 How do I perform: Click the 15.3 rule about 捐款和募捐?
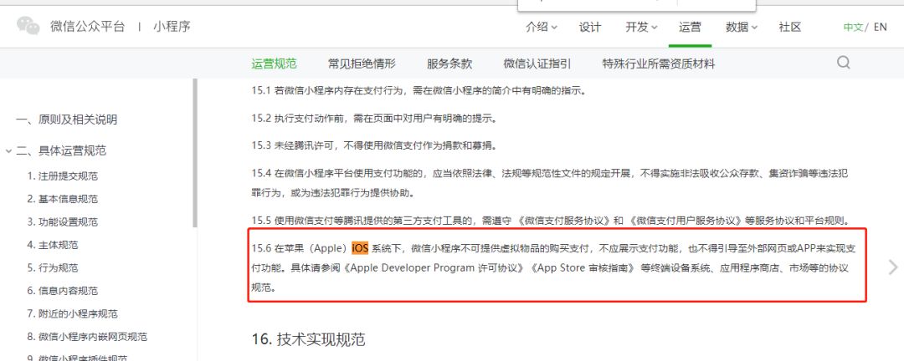coord(374,145)
